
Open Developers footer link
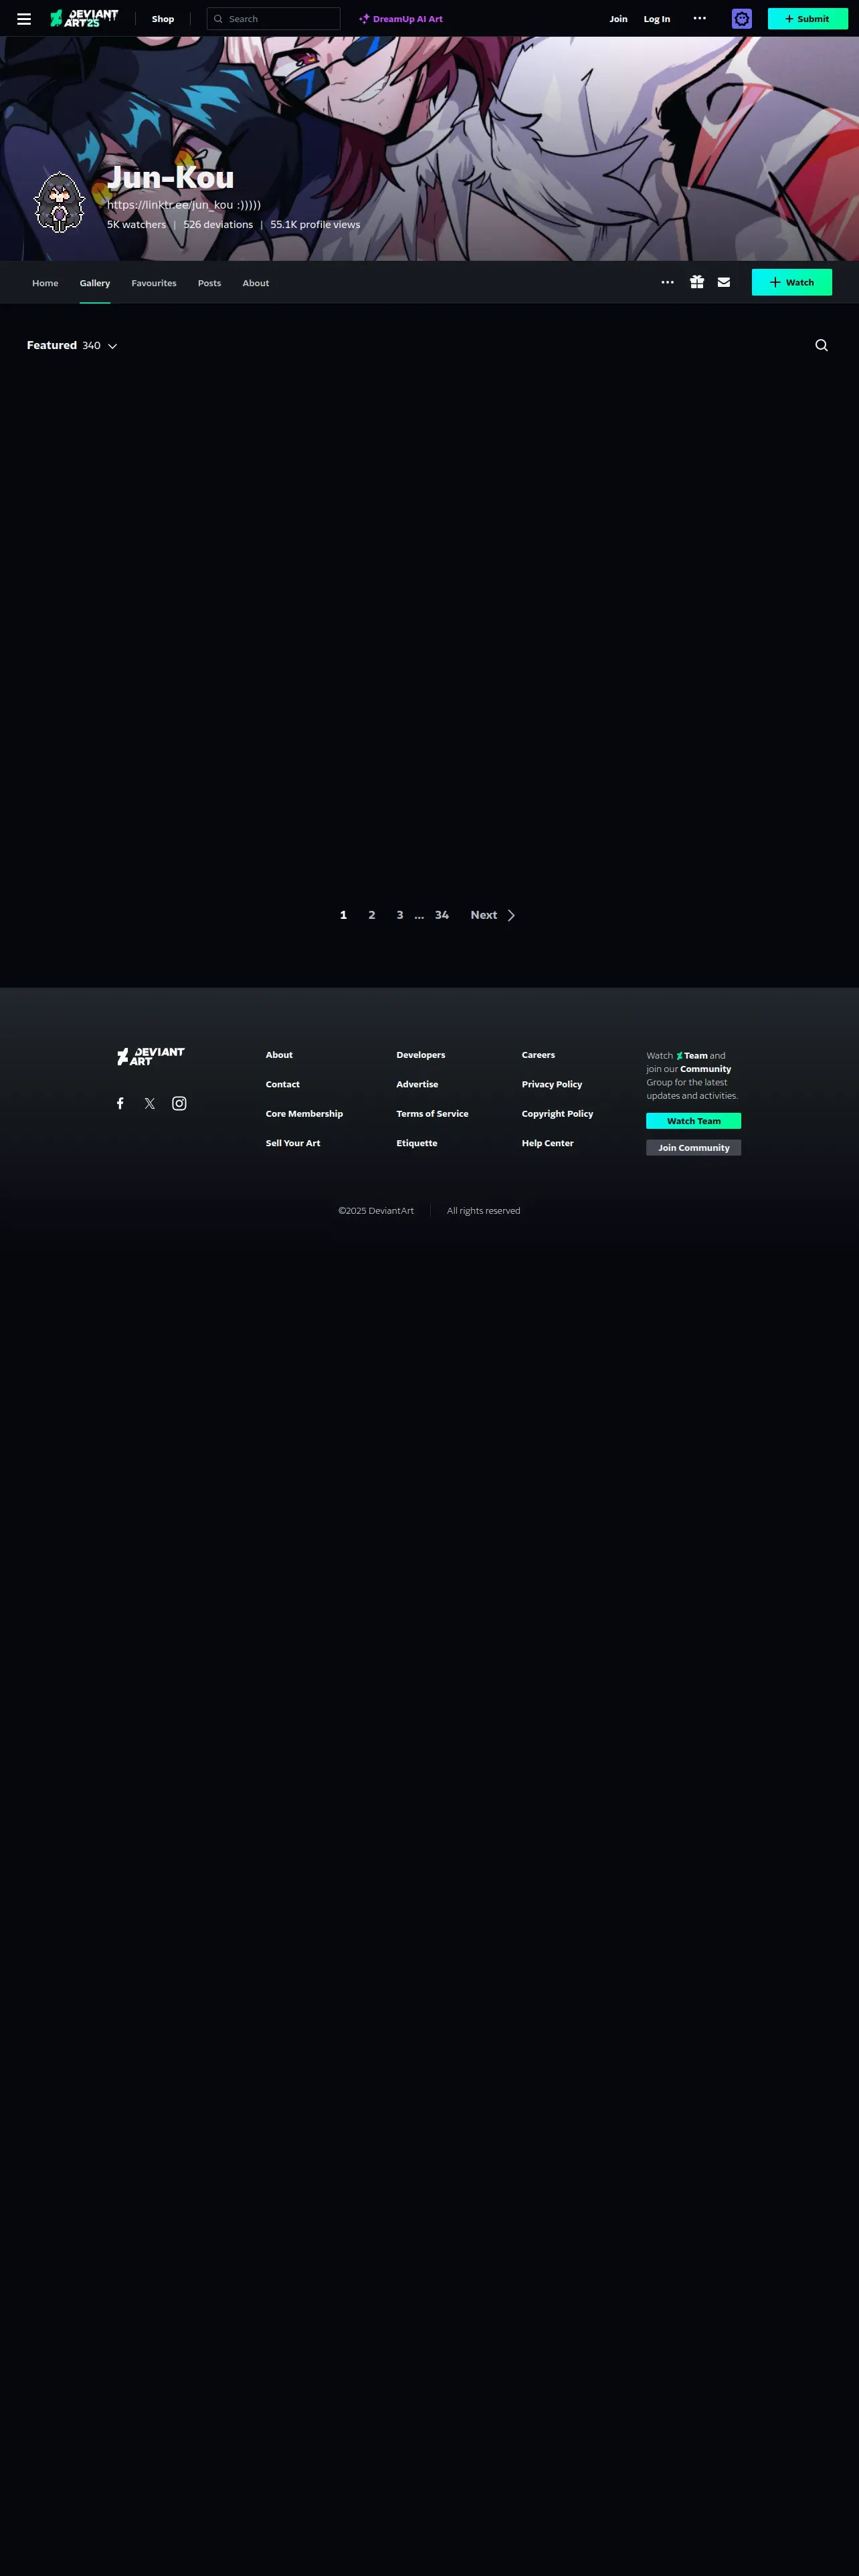coord(421,1055)
